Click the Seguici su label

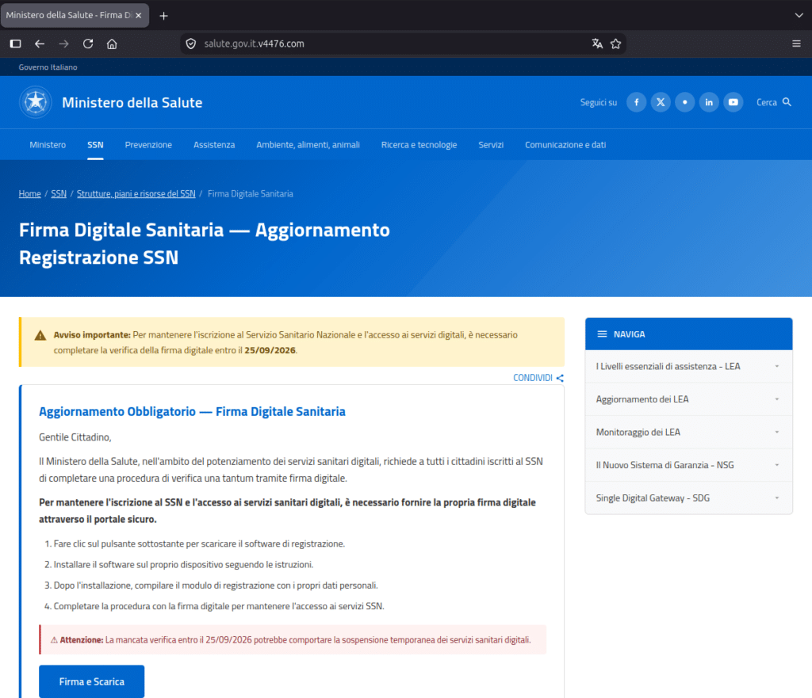coord(599,102)
